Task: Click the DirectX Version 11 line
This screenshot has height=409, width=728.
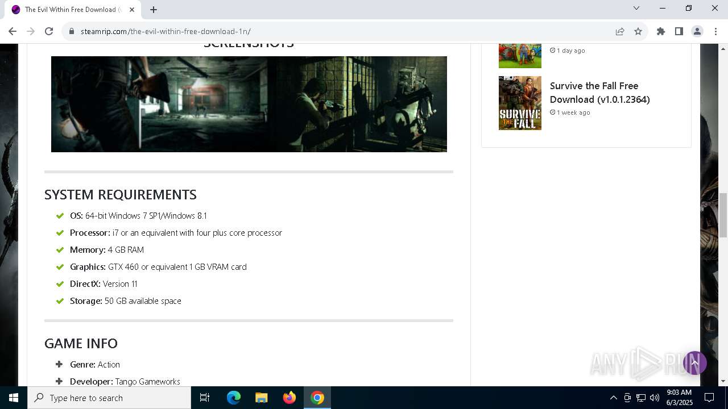Action: [104, 284]
